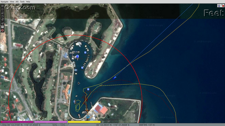Screen dimensions: 225x126
Task: Select the round blue mark in marina basin
Action: 77,56
